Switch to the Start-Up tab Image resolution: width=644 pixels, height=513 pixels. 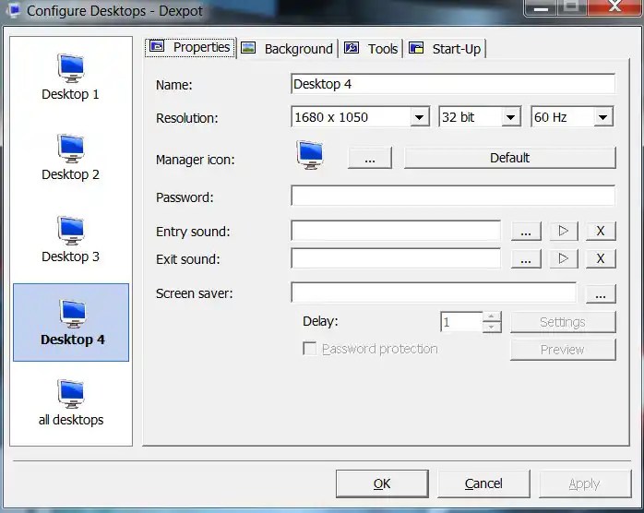[446, 49]
